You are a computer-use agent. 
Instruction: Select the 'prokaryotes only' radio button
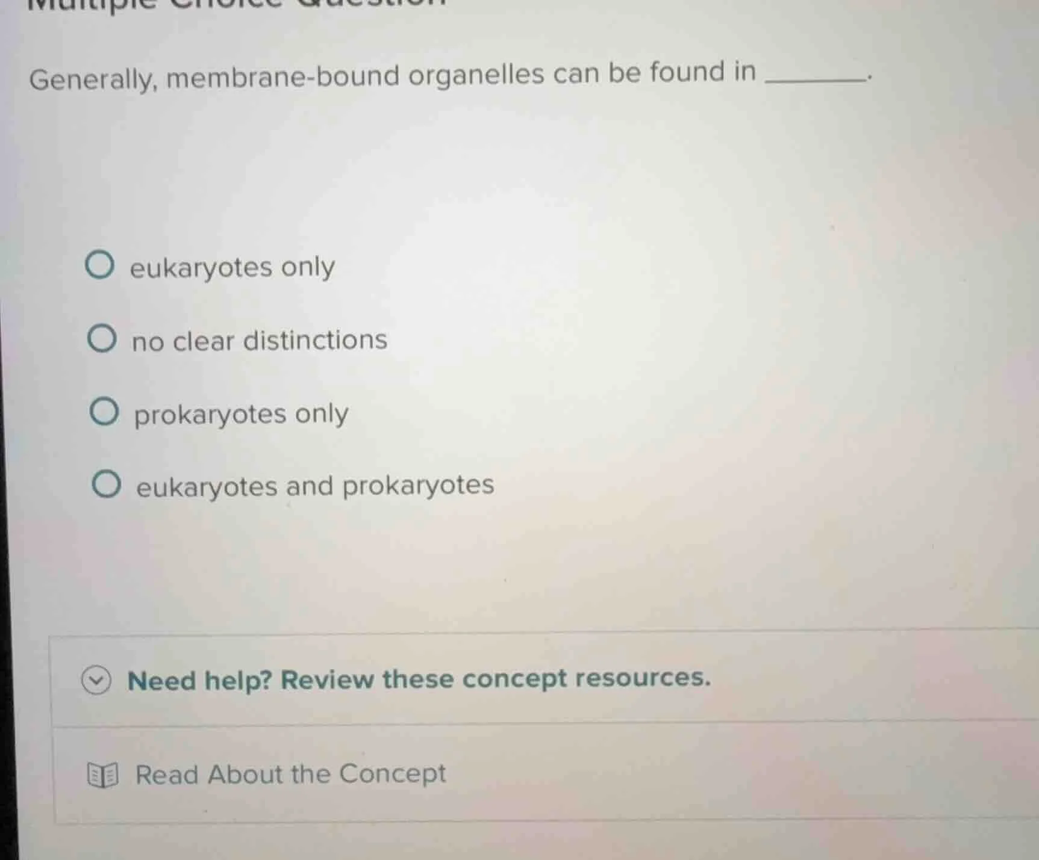coord(104,412)
